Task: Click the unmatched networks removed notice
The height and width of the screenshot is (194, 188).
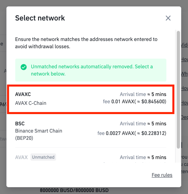Action: click(92, 70)
